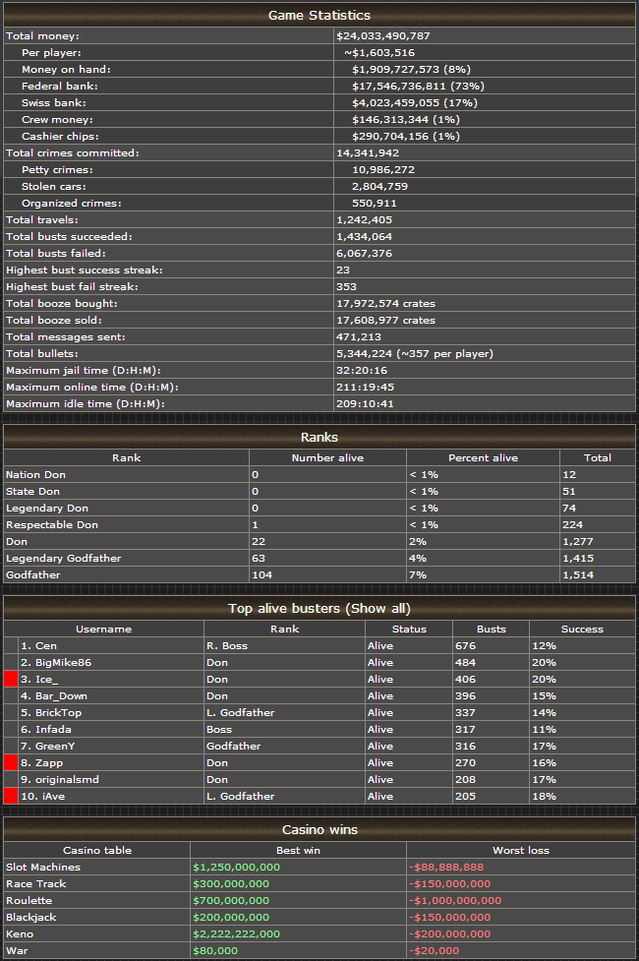
Task: Select total money value $24,033,490,787
Action: 383,36
